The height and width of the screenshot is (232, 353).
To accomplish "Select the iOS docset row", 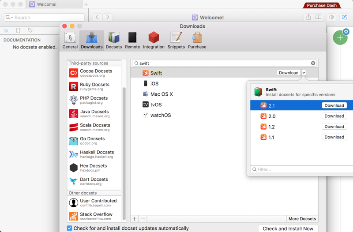I will coord(189,83).
